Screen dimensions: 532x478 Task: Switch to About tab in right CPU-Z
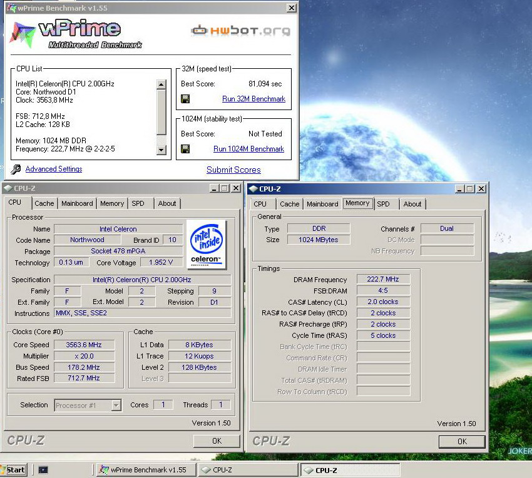[412, 204]
